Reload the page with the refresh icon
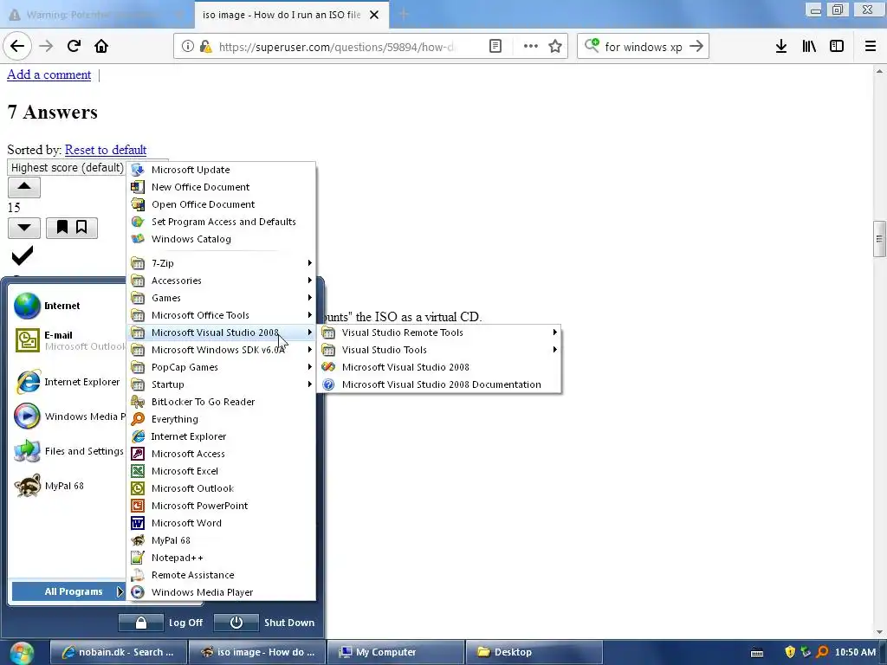Viewport: 887px width, 665px height. pyautogui.click(x=74, y=47)
